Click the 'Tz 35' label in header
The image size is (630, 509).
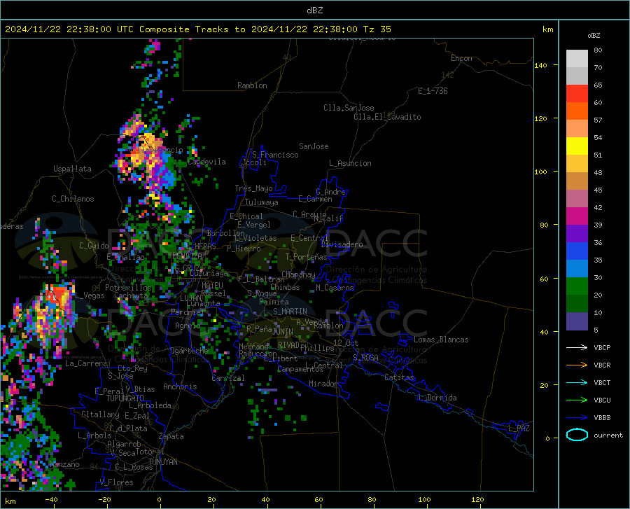[377, 29]
